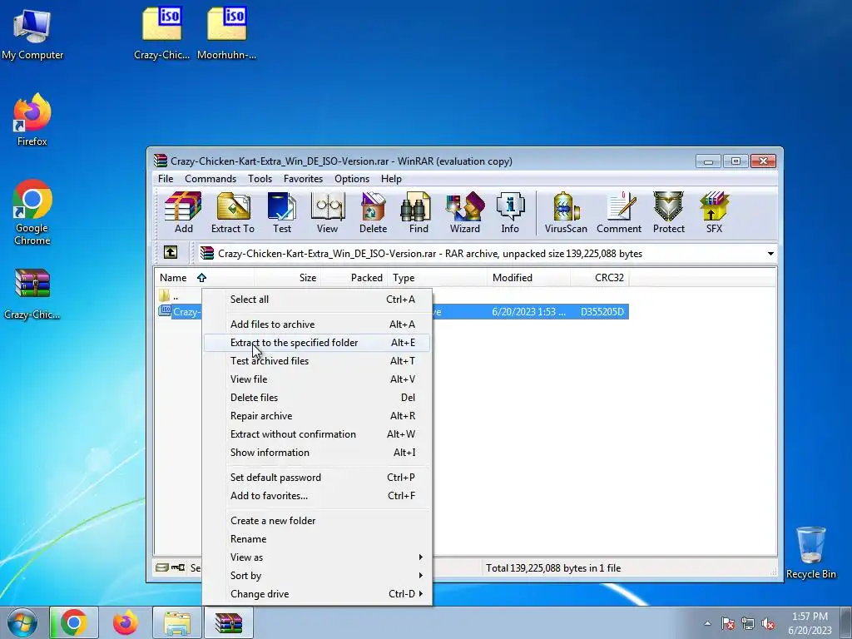Click the muted volume tray icon
The image size is (852, 639).
[768, 624]
